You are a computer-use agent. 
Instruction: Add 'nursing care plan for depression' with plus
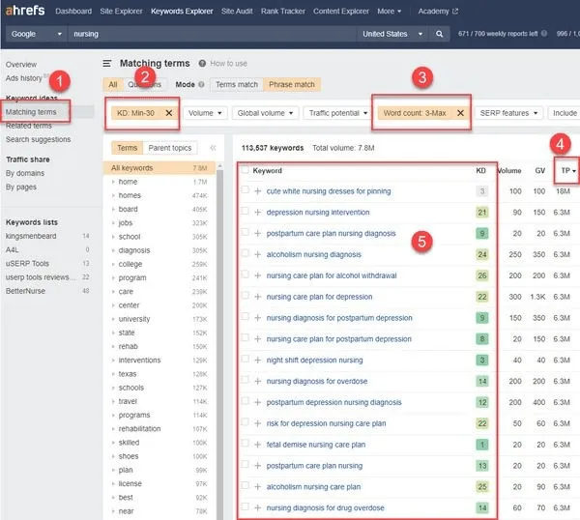pyautogui.click(x=258, y=297)
